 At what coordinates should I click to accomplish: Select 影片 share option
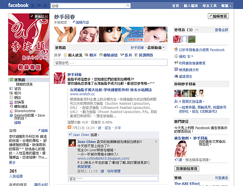126,55
